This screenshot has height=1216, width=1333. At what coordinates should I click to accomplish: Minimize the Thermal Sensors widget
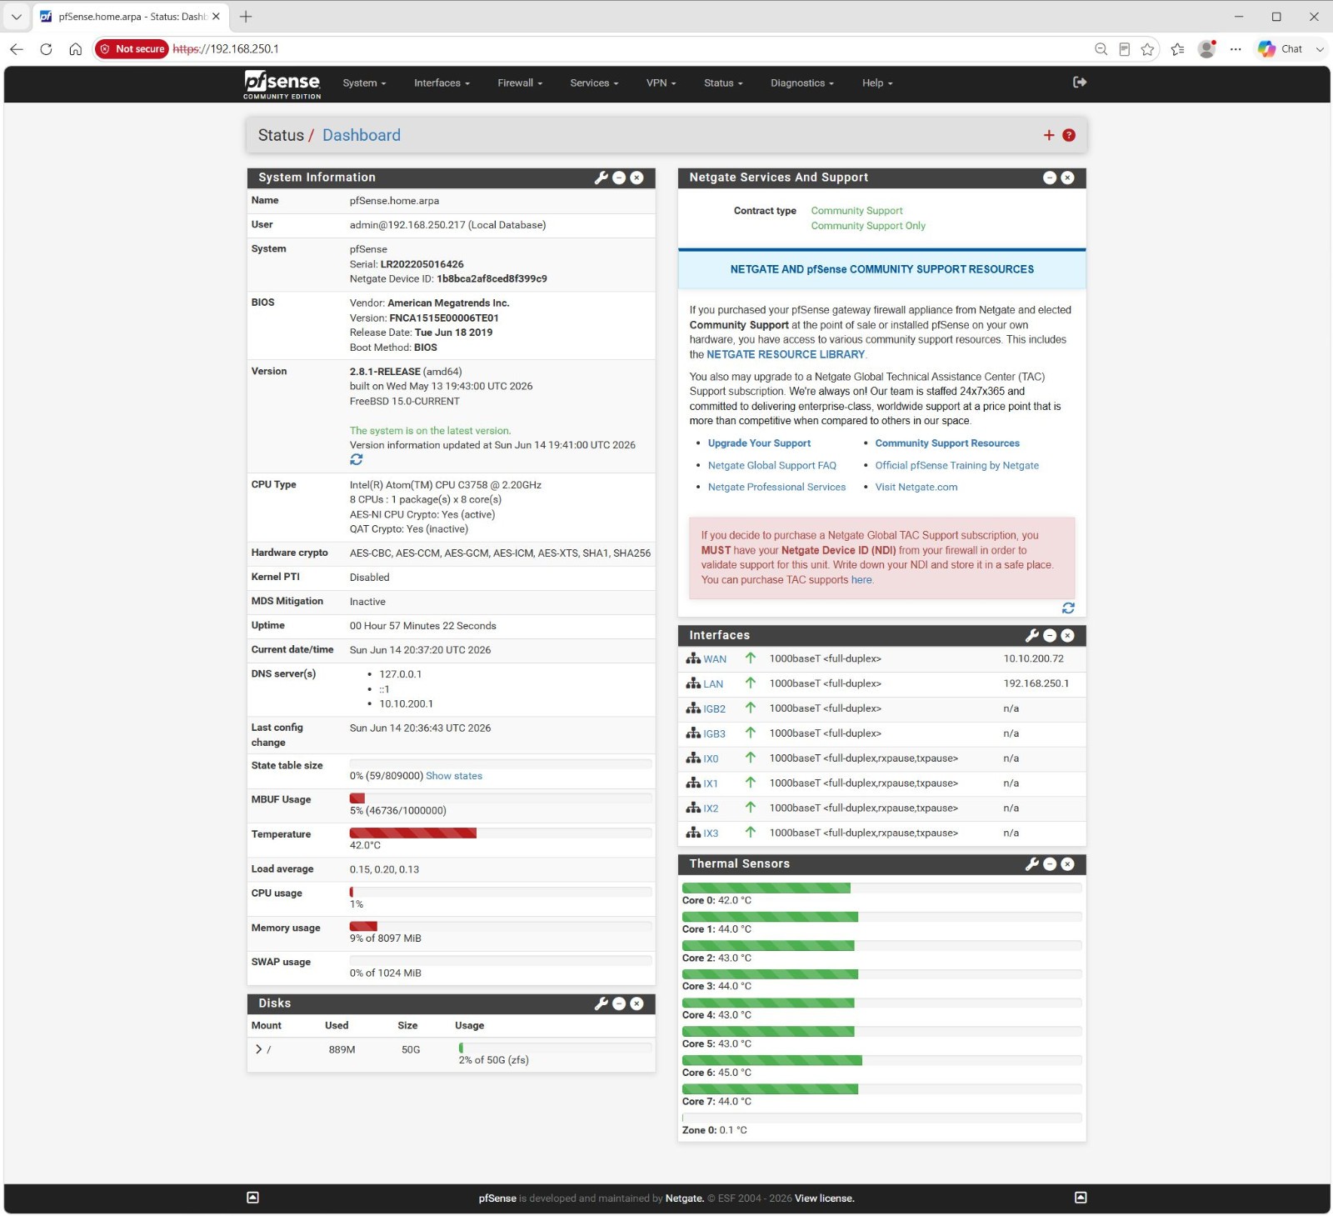tap(1050, 864)
